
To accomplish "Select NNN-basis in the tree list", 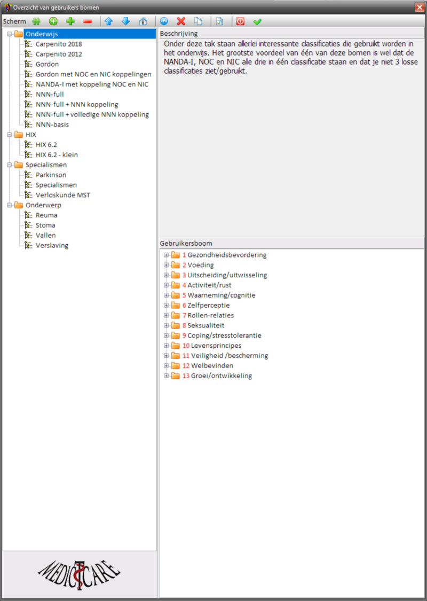I will tap(52, 124).
